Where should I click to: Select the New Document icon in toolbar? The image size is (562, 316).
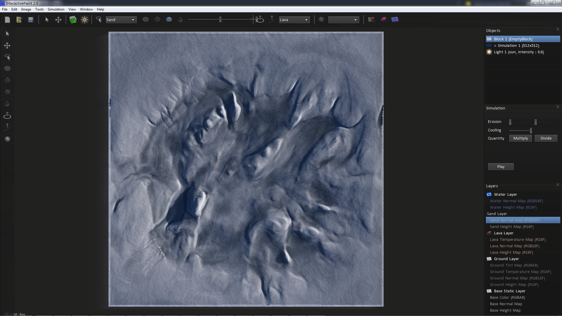7,20
